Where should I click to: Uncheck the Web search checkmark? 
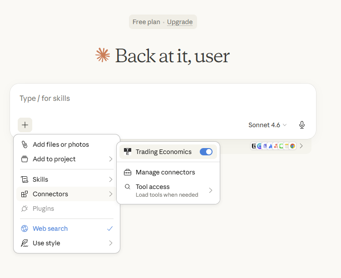tap(110, 228)
